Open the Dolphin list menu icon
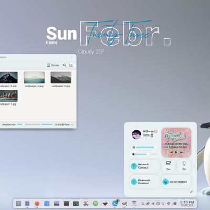The height and width of the screenshot is (210, 210). click(71, 65)
